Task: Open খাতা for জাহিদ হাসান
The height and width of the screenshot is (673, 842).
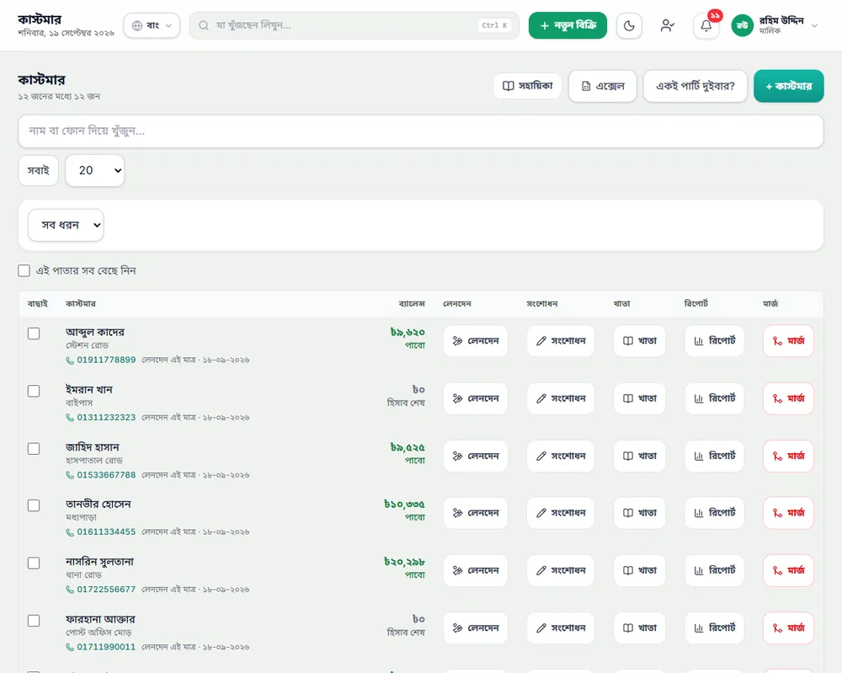Action: click(640, 456)
